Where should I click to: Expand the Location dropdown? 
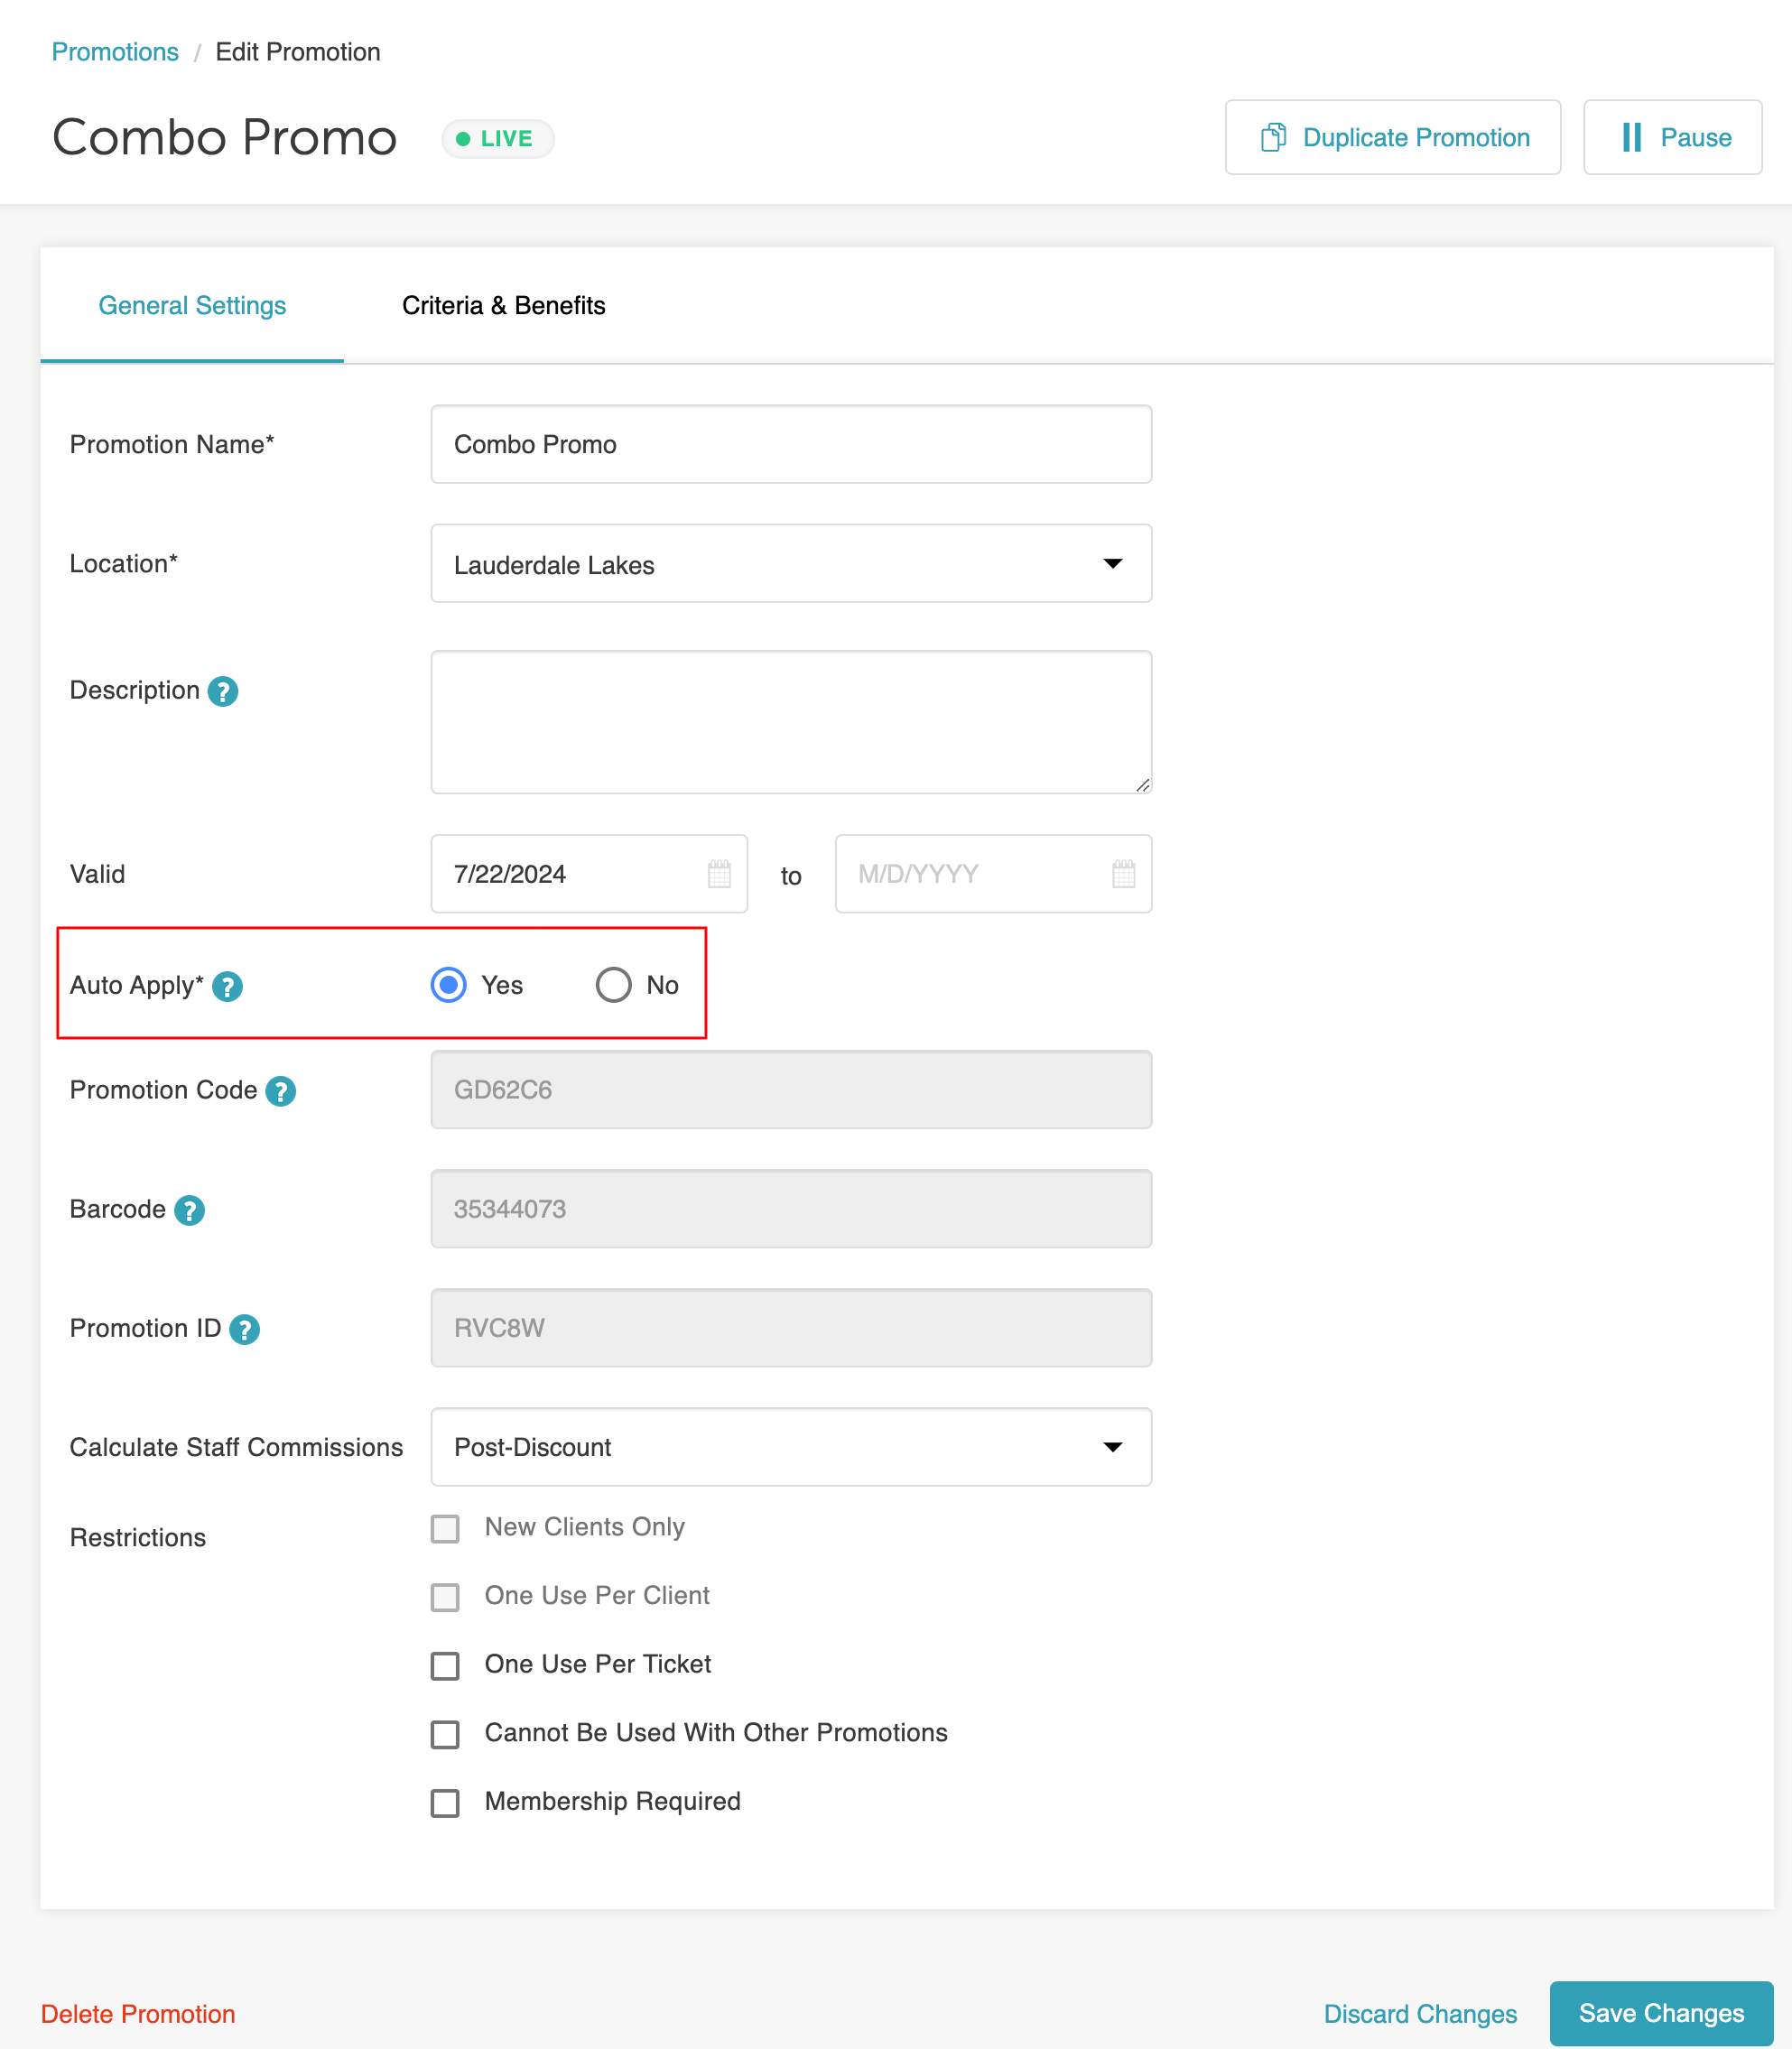(x=790, y=564)
